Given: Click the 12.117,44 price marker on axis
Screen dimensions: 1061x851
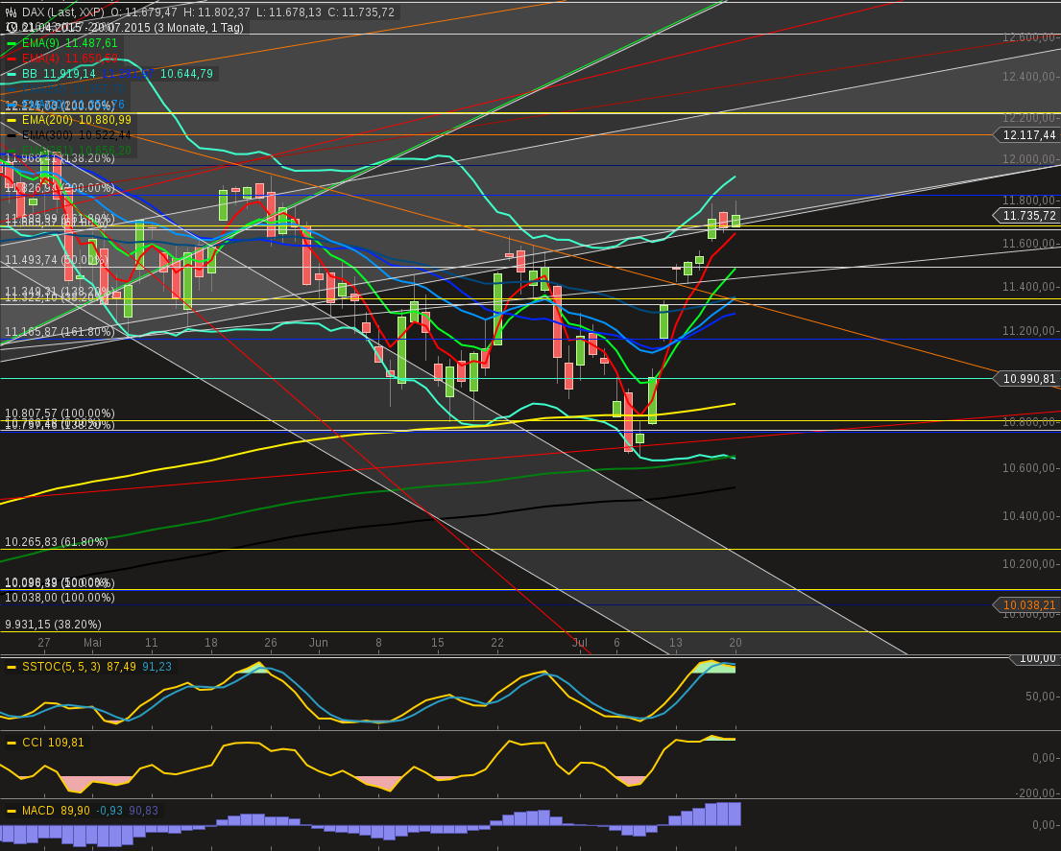Looking at the screenshot, I should pyautogui.click(x=1027, y=135).
